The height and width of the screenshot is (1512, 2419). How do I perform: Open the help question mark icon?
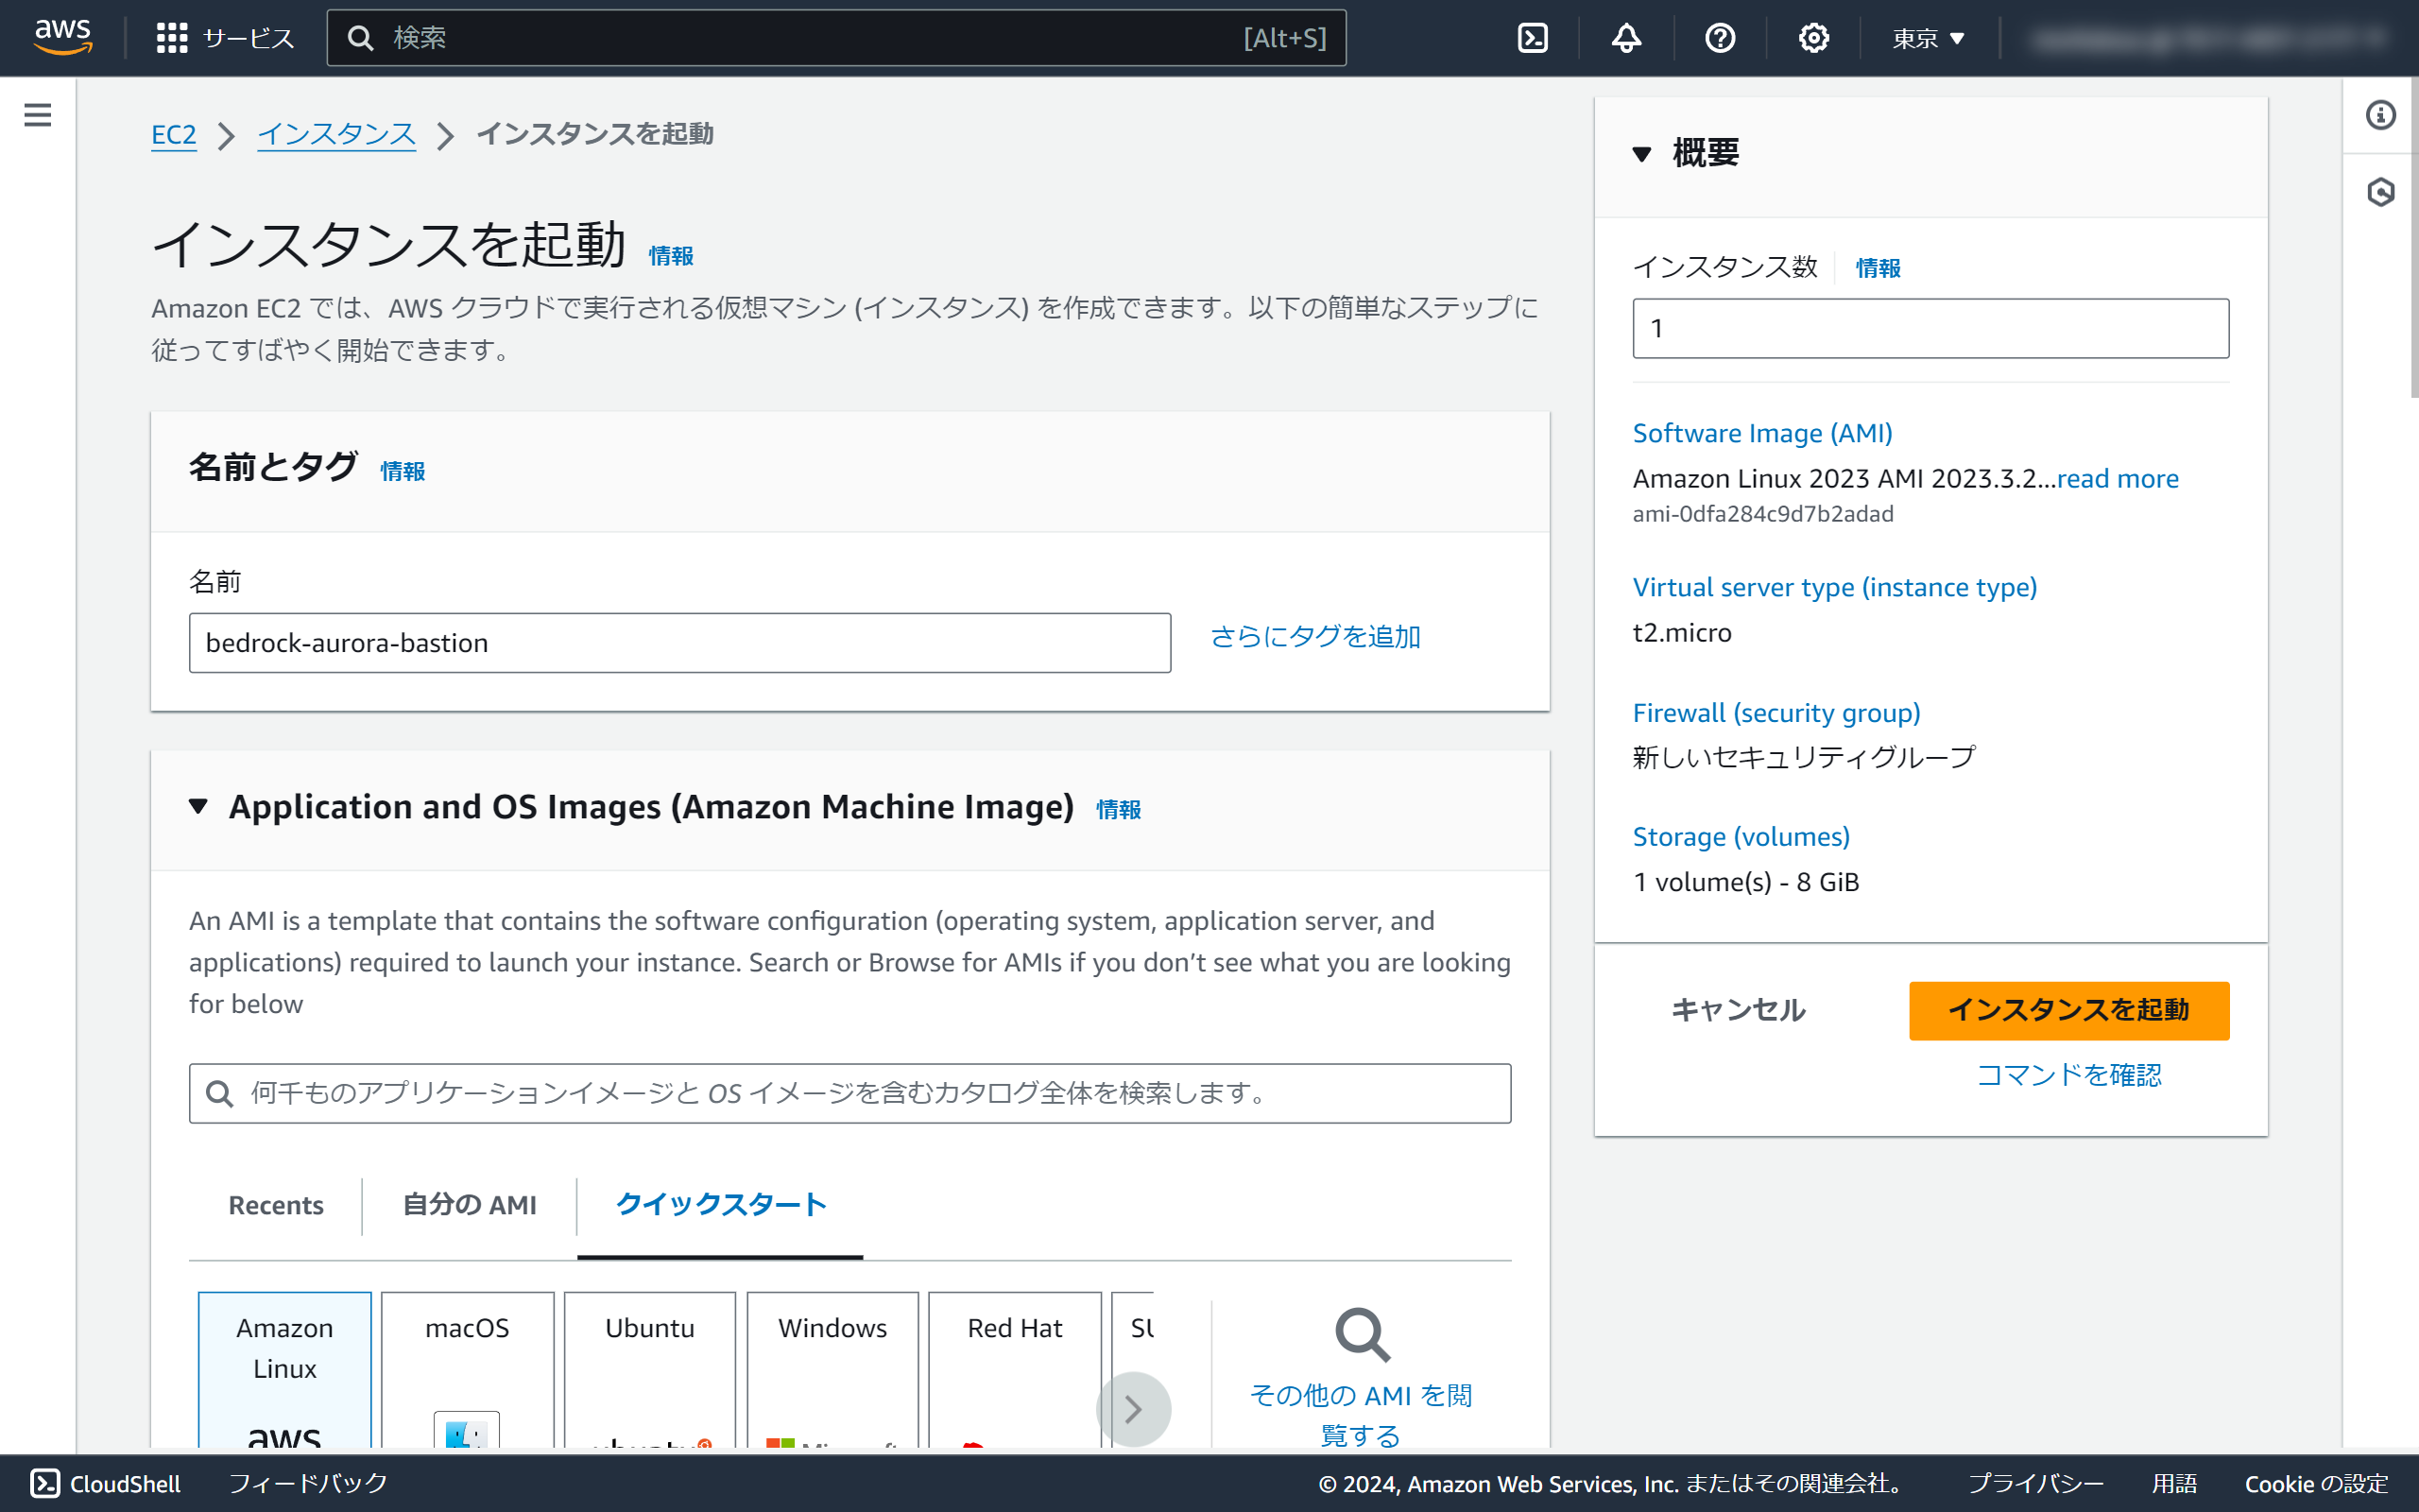point(1720,38)
